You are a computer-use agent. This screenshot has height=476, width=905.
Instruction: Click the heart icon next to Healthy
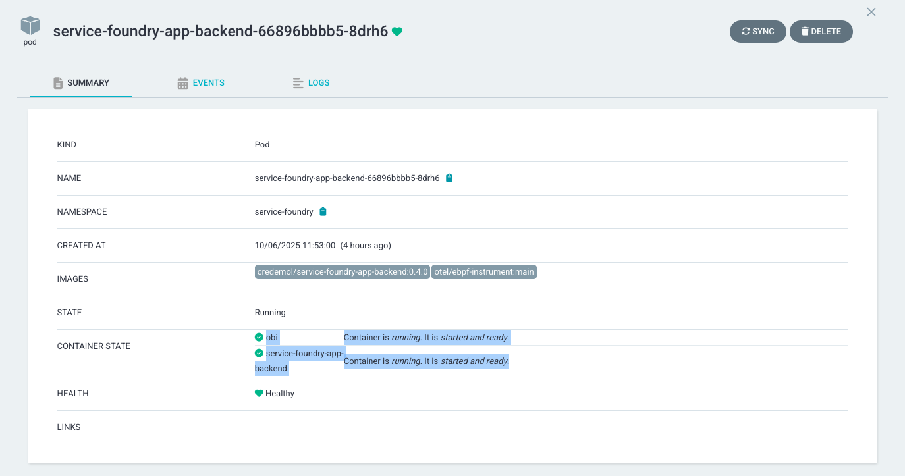click(259, 393)
